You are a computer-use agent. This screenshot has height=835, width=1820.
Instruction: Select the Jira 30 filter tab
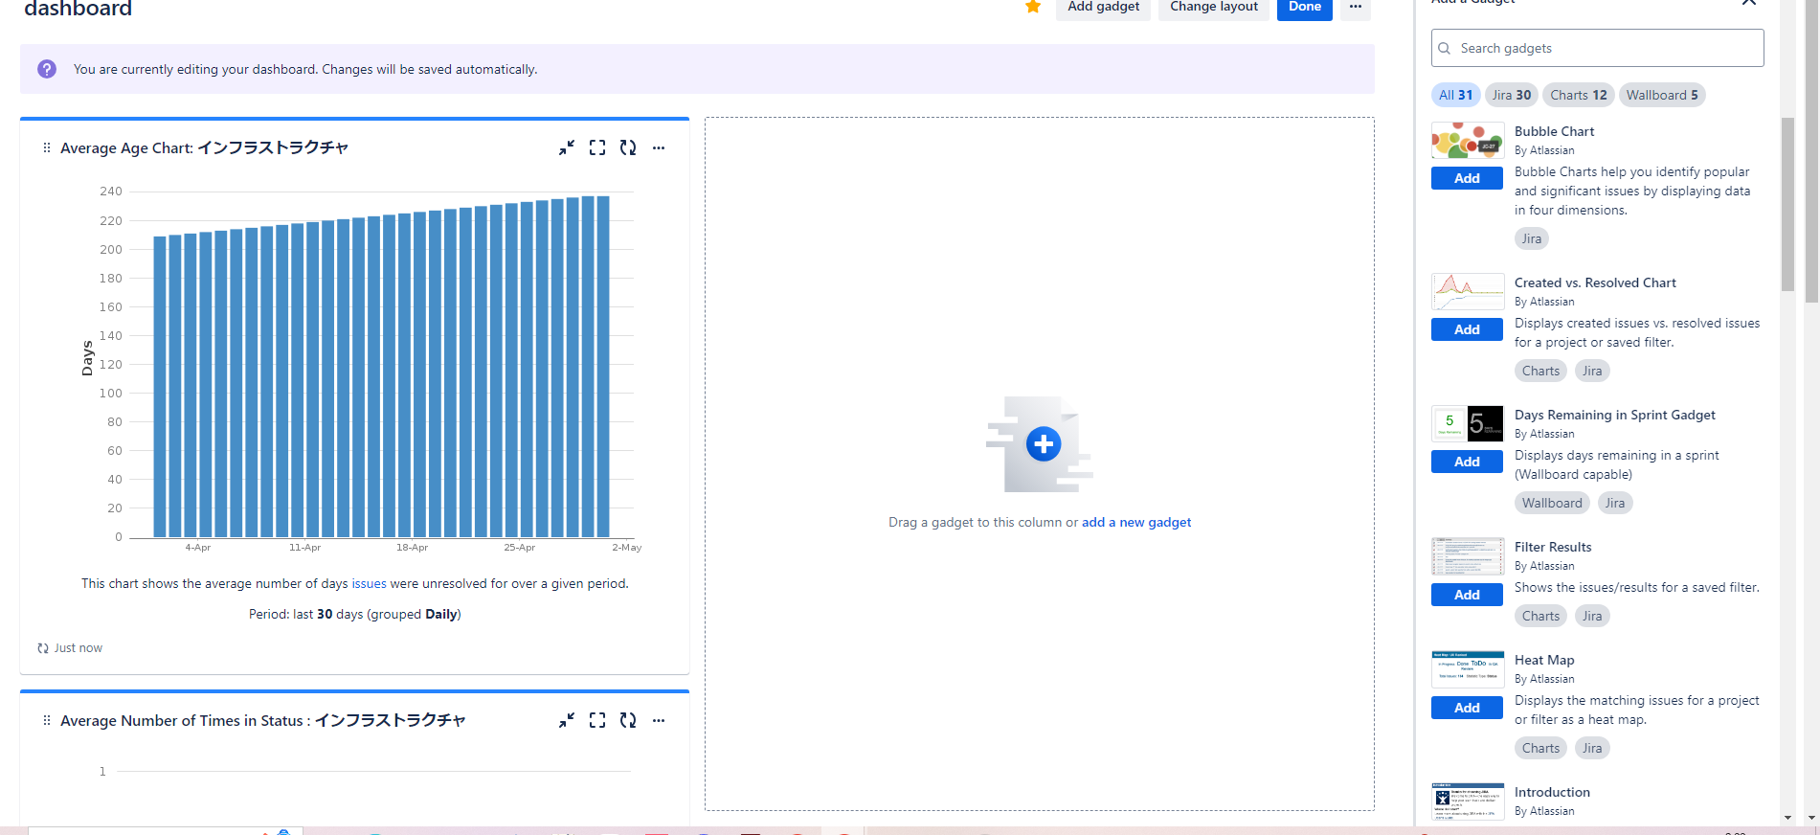[1512, 95]
